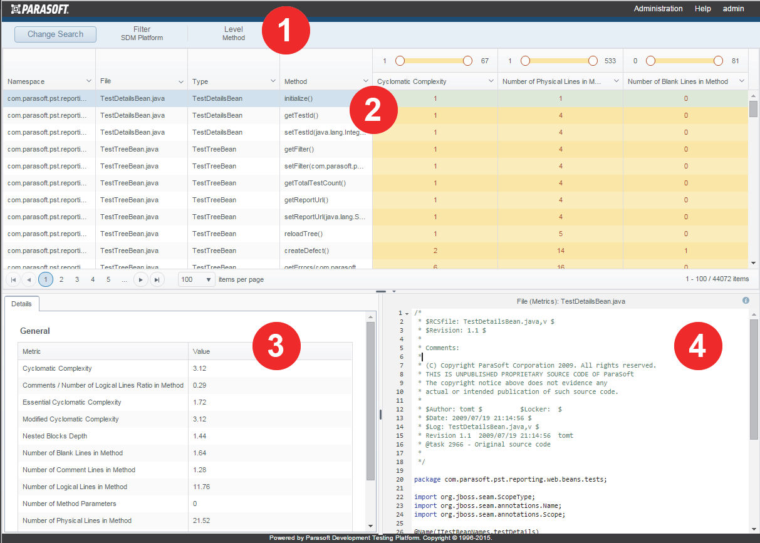Click the Parasoft logo
760x543 pixels.
click(x=40, y=9)
